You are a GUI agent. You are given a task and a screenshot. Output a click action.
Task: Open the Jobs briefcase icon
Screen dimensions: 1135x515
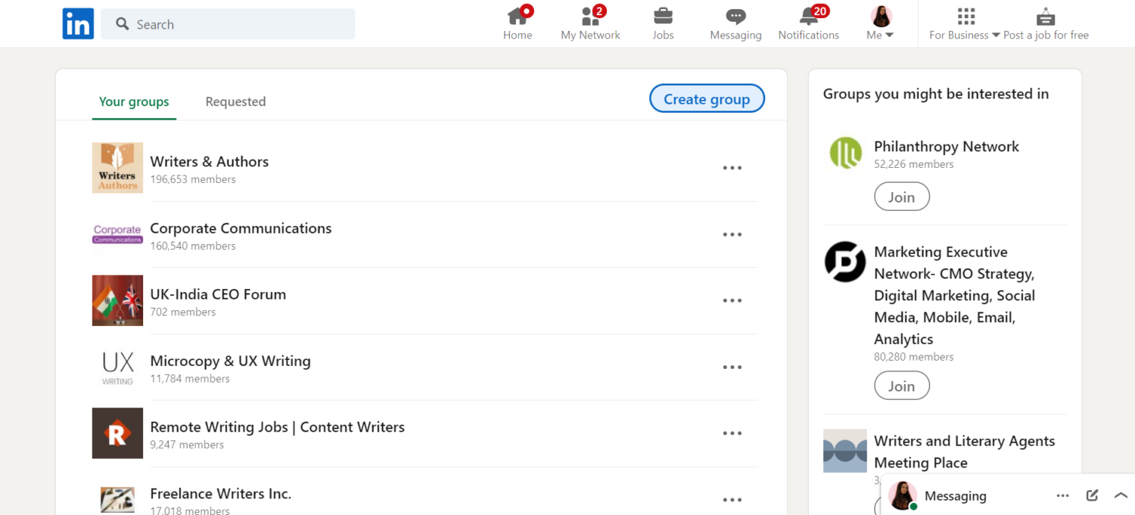[x=663, y=16]
